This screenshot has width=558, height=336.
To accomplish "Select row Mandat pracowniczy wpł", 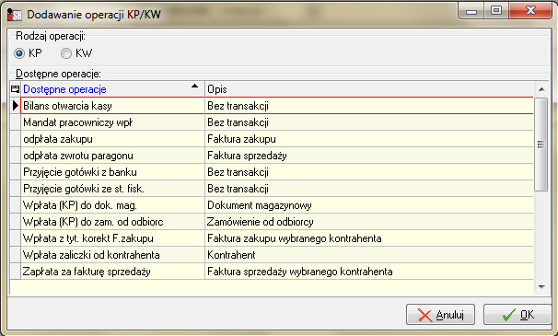I will tap(277, 122).
